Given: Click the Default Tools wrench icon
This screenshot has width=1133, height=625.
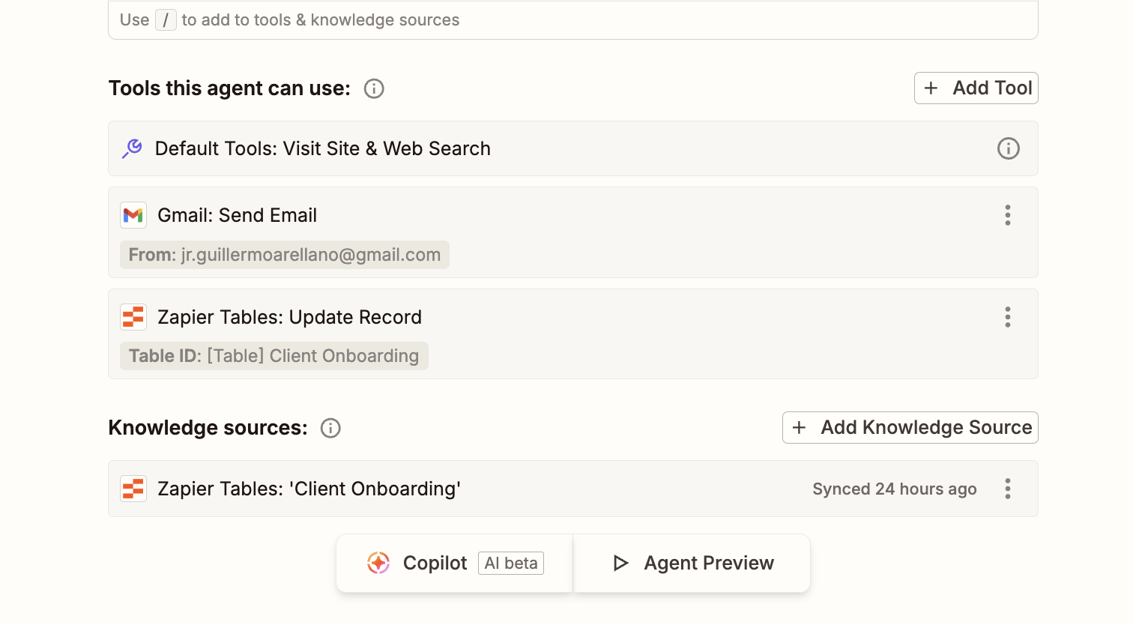Looking at the screenshot, I should (x=132, y=148).
